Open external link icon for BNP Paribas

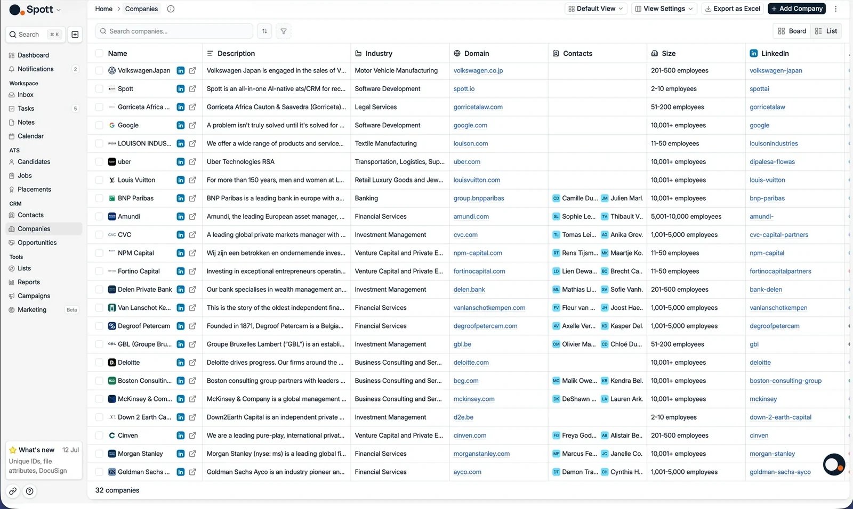click(x=192, y=198)
